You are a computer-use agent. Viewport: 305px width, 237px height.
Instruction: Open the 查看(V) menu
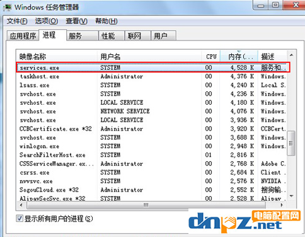pos(76,21)
